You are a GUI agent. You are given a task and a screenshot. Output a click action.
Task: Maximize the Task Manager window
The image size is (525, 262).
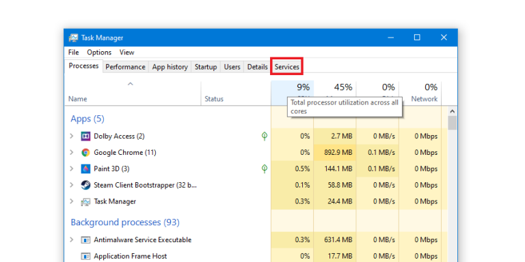[417, 38]
